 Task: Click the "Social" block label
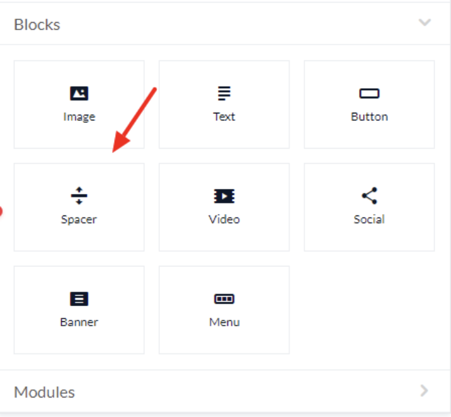(369, 219)
